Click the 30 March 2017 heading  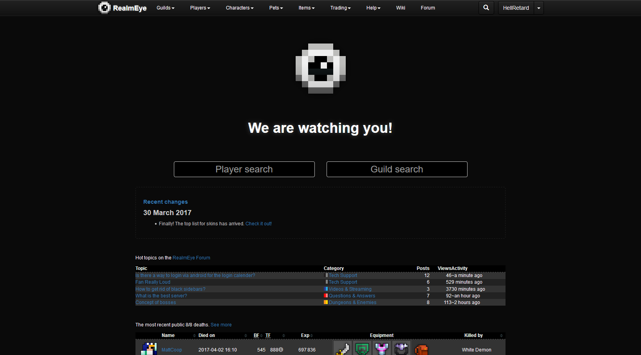[x=167, y=213]
